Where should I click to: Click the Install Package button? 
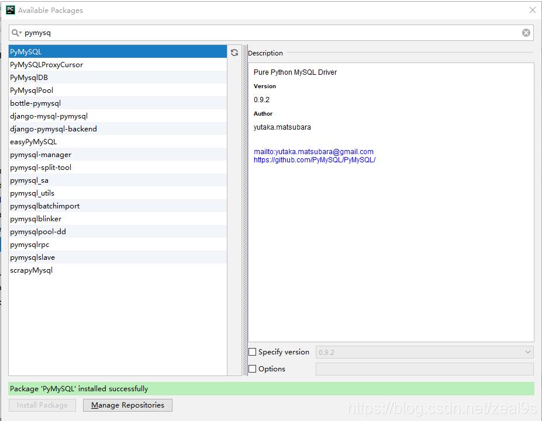[x=42, y=405]
